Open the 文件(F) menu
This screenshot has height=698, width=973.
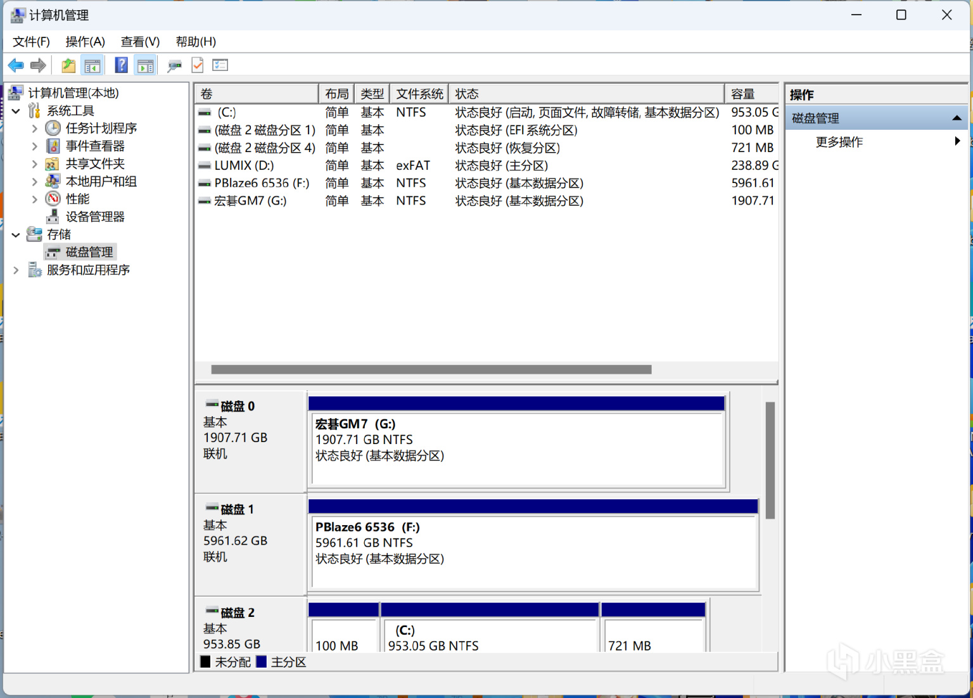point(31,42)
